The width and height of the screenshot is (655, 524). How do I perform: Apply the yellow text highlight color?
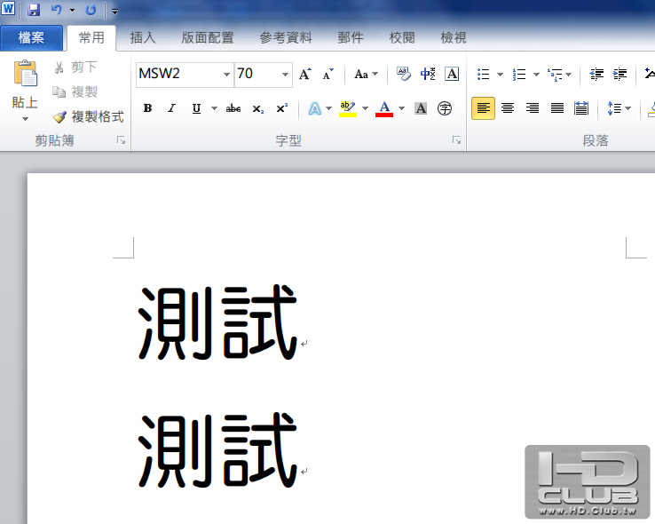[348, 108]
